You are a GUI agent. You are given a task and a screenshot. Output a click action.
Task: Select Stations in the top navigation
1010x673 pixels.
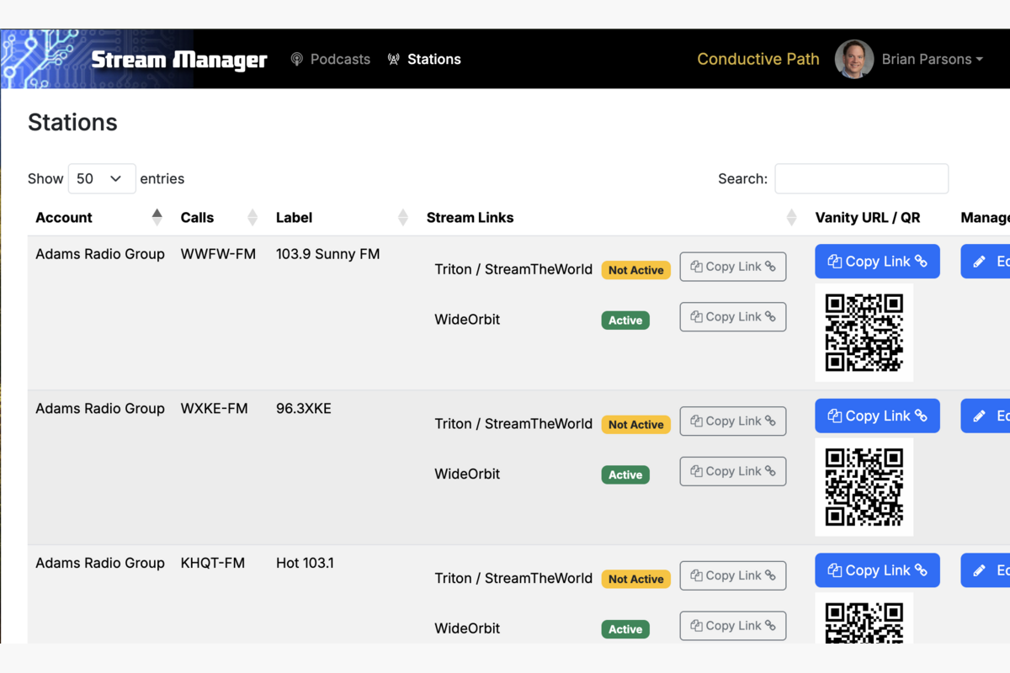(433, 59)
